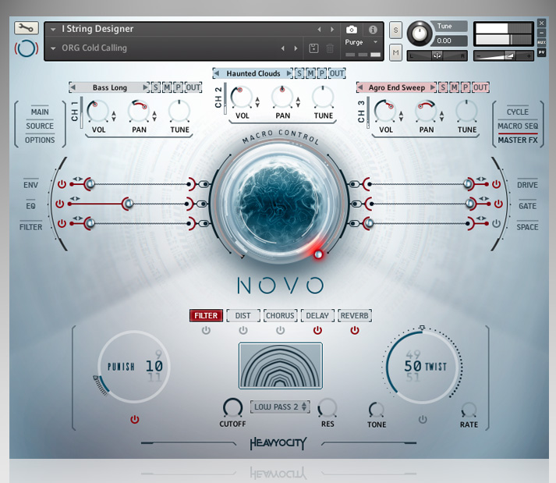Viewport: 556px width, 483px height.
Task: Click the macro link icon on SPACE row
Action: (354, 223)
